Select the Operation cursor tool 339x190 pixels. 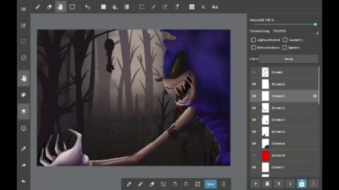[x=203, y=7]
